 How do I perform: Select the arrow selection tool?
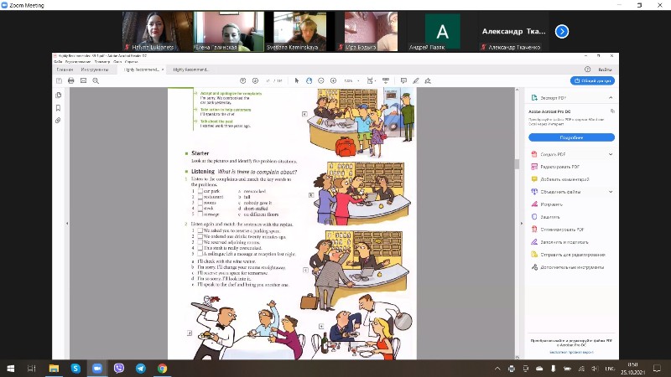pos(297,80)
